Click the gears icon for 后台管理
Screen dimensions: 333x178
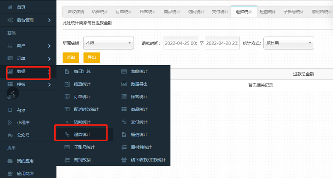[10, 20]
